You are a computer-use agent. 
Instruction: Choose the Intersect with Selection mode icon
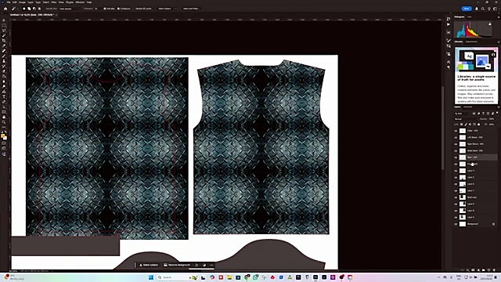[39, 9]
